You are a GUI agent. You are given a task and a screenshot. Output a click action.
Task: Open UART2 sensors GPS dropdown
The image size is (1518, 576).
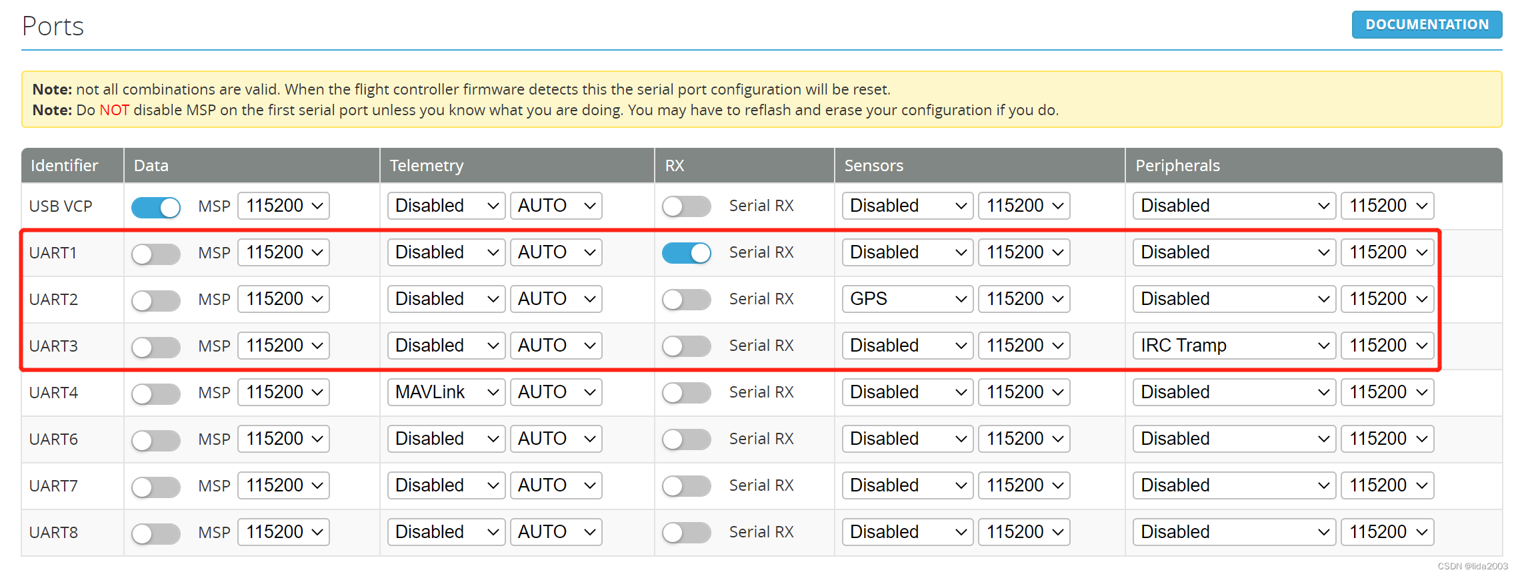pos(908,299)
